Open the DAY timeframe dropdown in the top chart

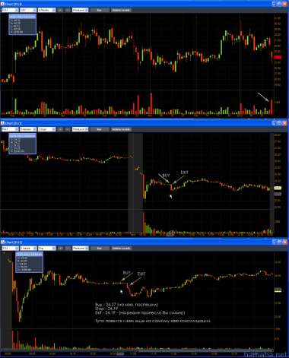pyautogui.click(x=28, y=10)
